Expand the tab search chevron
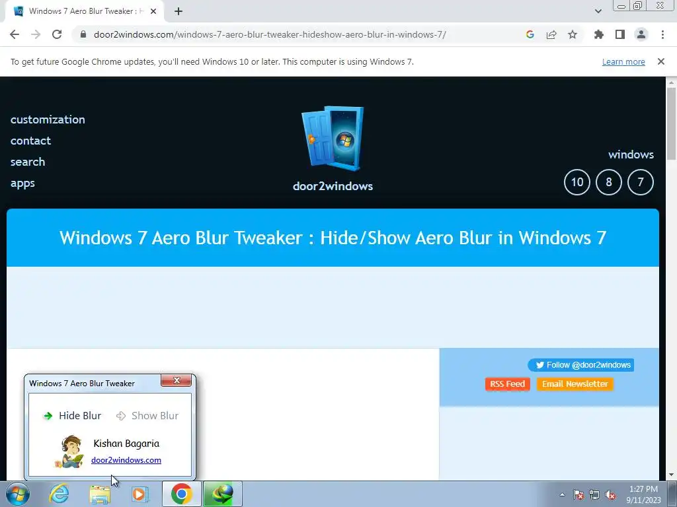This screenshot has width=677, height=507. pos(598,11)
